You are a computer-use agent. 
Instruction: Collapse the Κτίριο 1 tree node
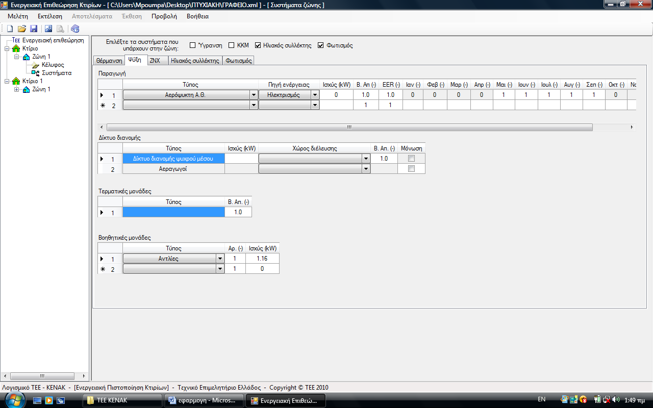click(x=7, y=81)
